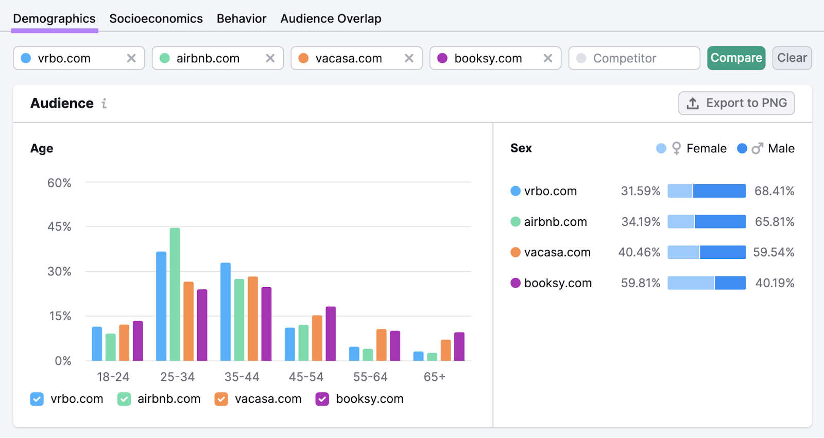Remove airbnb.com with its X icon
824x438 pixels.
click(270, 58)
